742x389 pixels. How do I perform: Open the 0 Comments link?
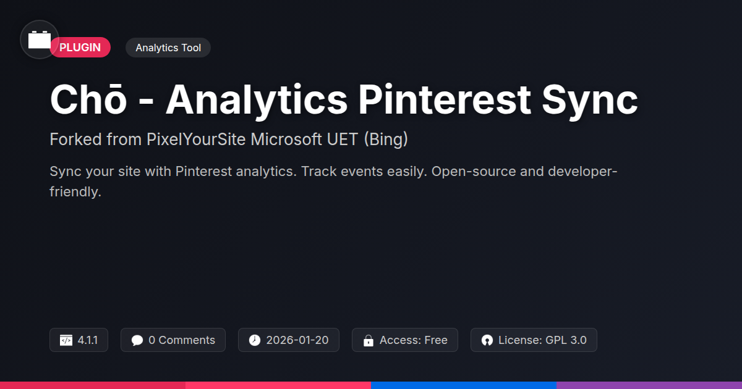coord(181,340)
